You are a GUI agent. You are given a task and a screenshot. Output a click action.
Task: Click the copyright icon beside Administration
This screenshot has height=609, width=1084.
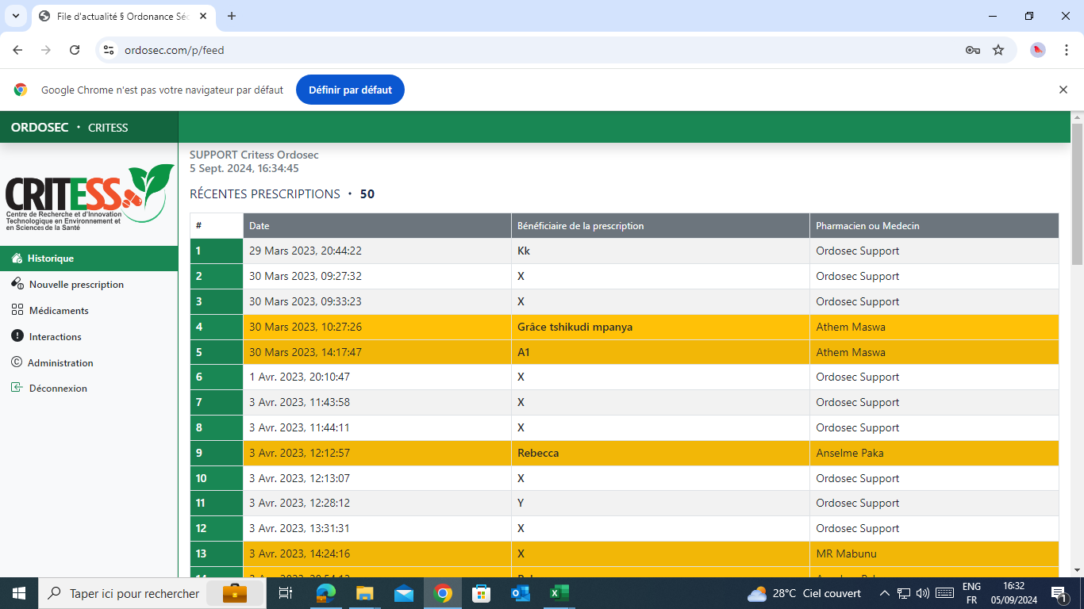17,362
